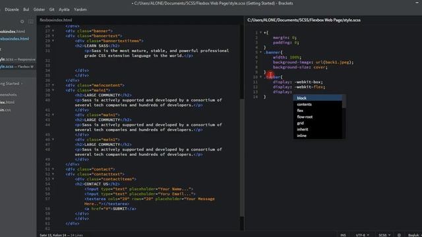Fold the rule on SCSS line 10
Viewport: 422px width, 237px height.
[x=260, y=77]
